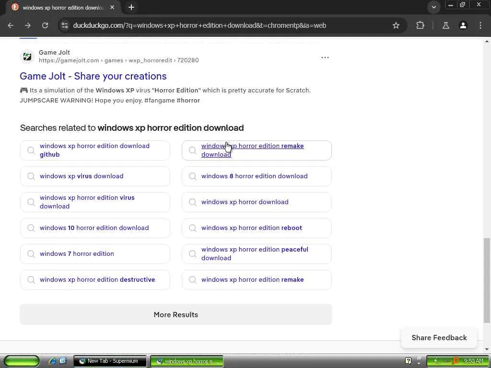
Task: Click the gamejolt.com result URL breadcrumb
Action: coord(119,60)
